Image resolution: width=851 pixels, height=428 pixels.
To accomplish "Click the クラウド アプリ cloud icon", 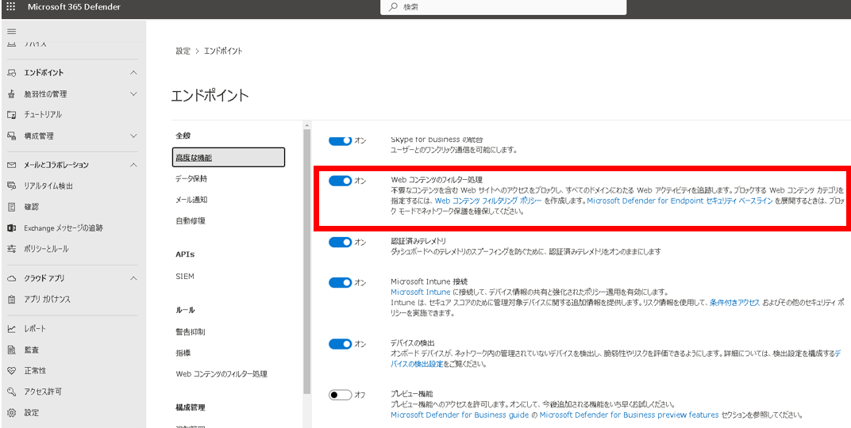I will (11, 278).
